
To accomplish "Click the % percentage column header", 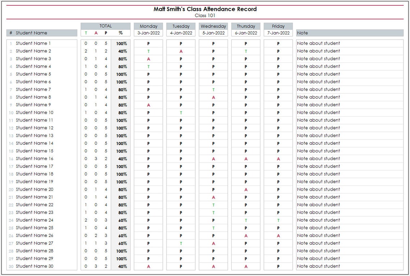I will coord(122,33).
